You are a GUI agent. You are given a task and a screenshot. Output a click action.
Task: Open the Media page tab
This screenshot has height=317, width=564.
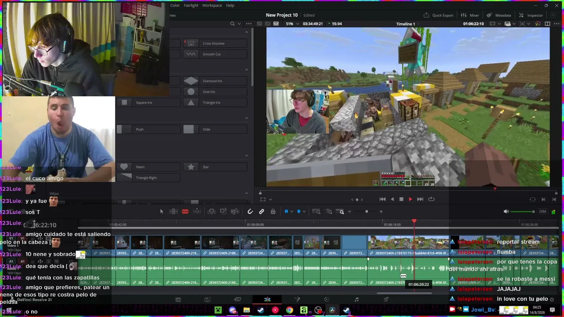click(178, 299)
